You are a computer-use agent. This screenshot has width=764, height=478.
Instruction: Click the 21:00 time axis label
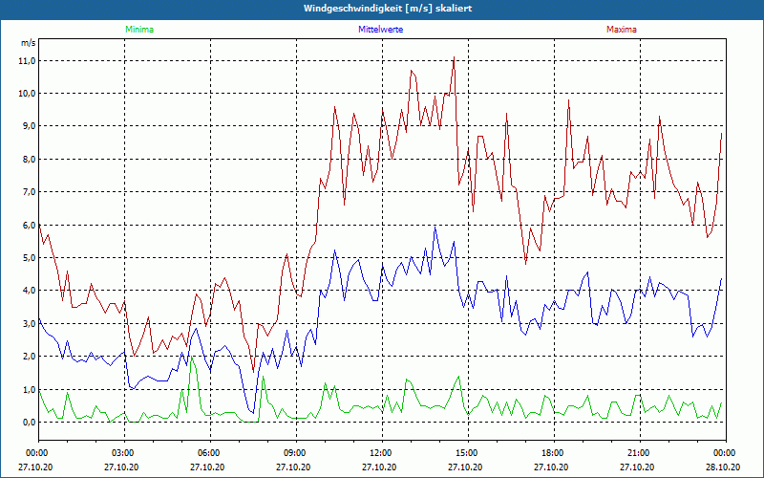point(640,453)
